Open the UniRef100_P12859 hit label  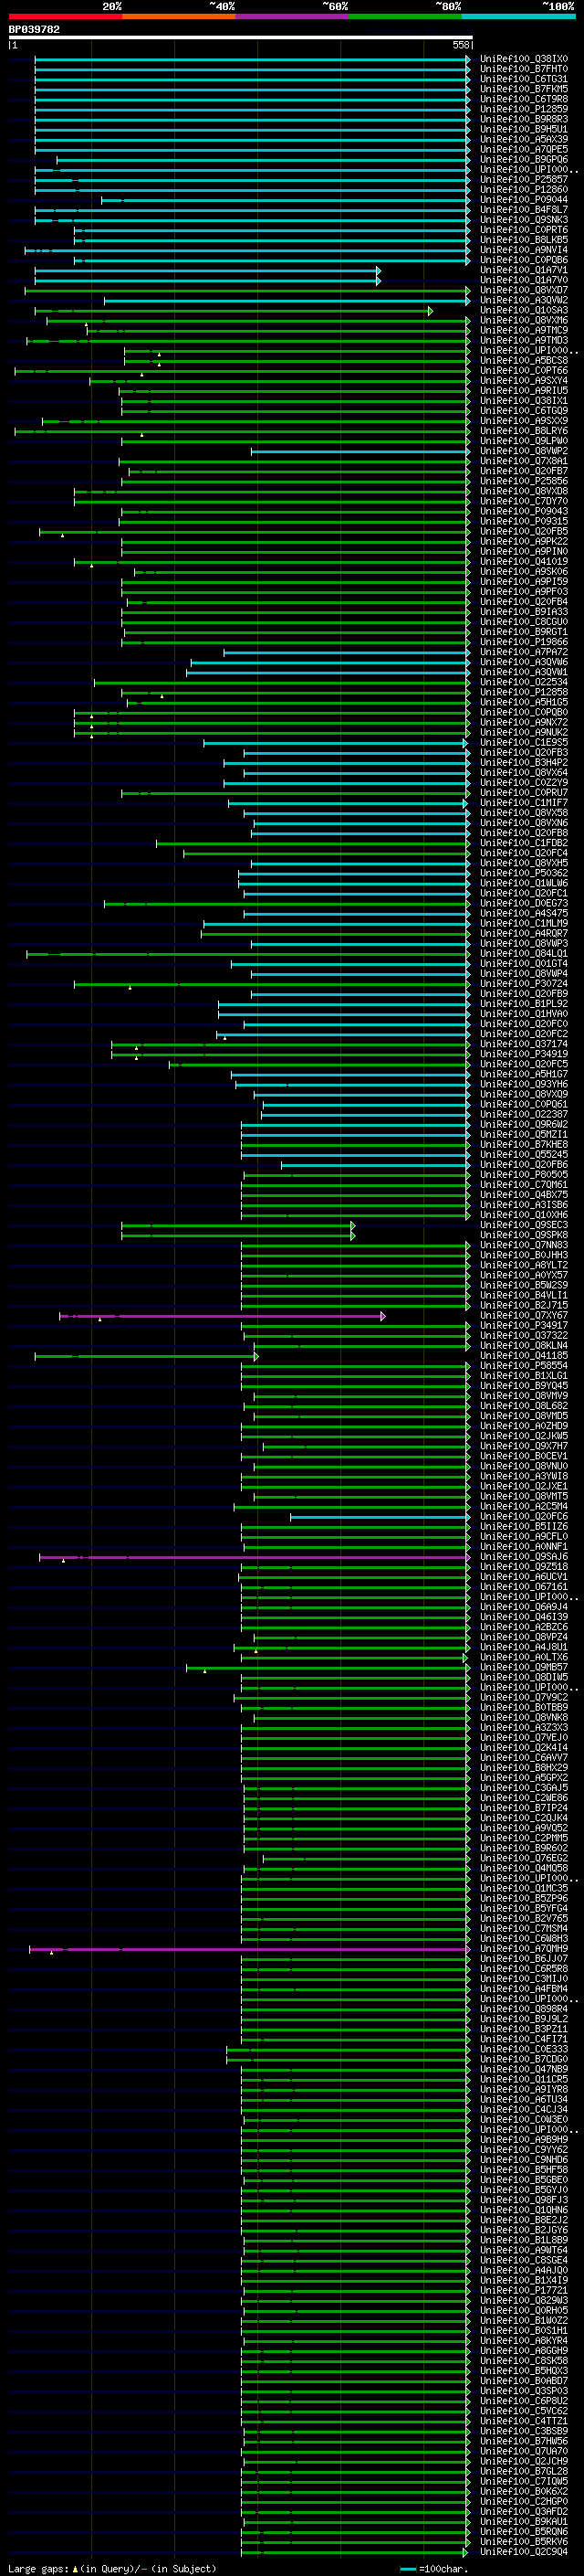click(524, 109)
